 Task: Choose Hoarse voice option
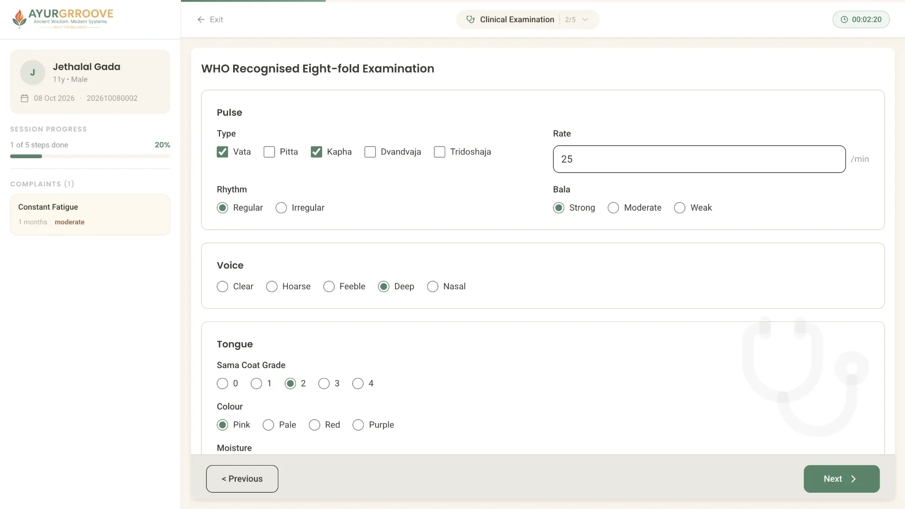pos(271,287)
